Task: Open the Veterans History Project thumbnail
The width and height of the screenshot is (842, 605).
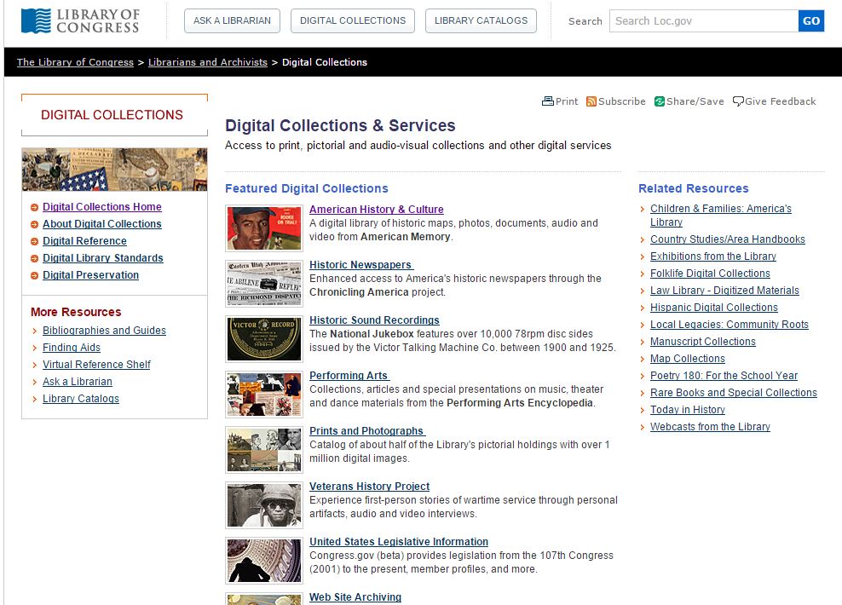Action: coord(264,504)
